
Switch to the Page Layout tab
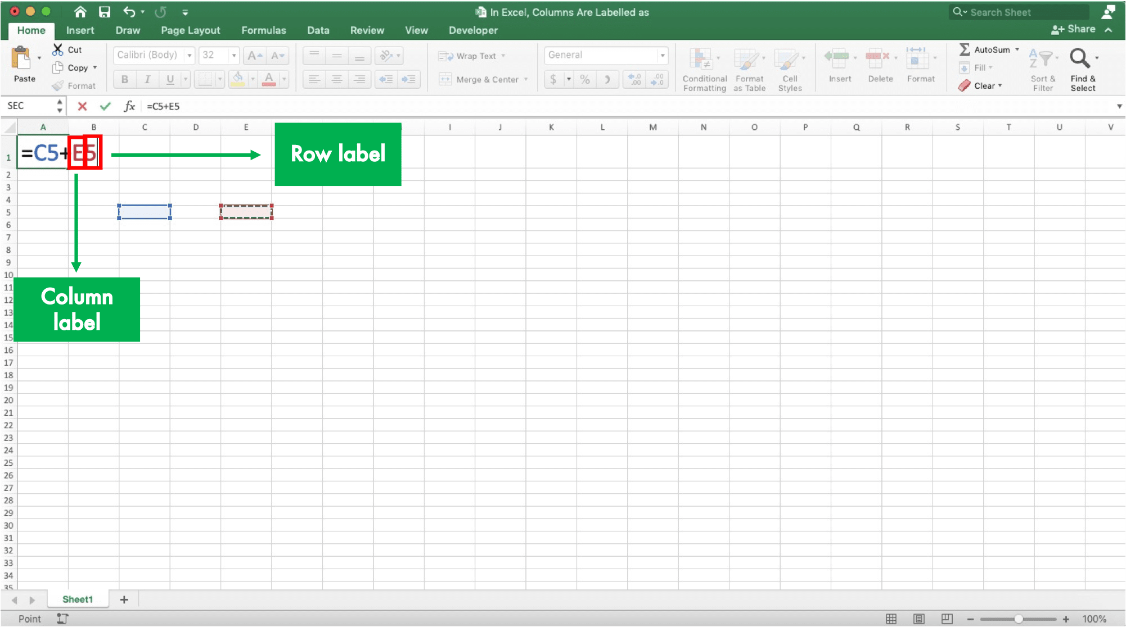(x=190, y=30)
